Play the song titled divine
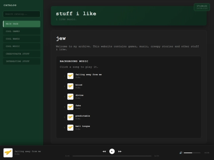Screen dimensions: 214x160 tap(79, 95)
